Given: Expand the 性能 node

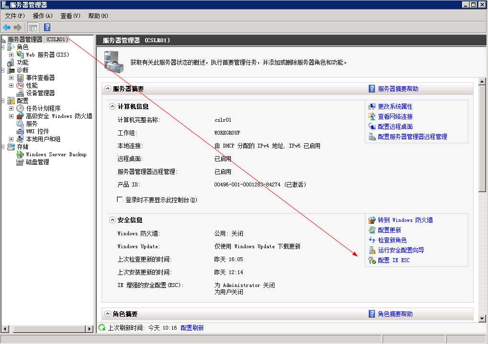Looking at the screenshot, I should coord(11,85).
